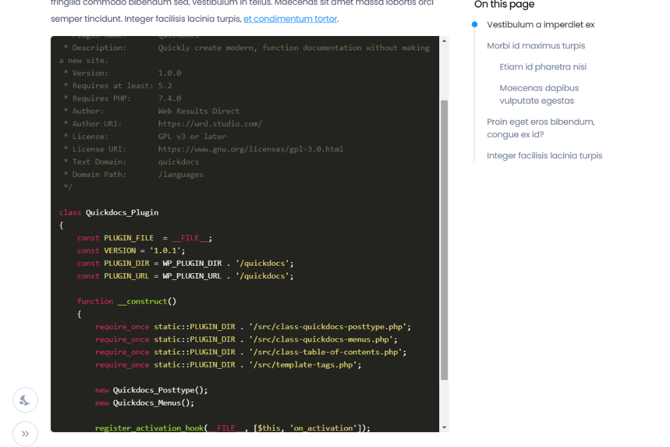Jump to "Integer facilisis lacinia turpis" section
The image size is (670, 447).
coord(544,156)
